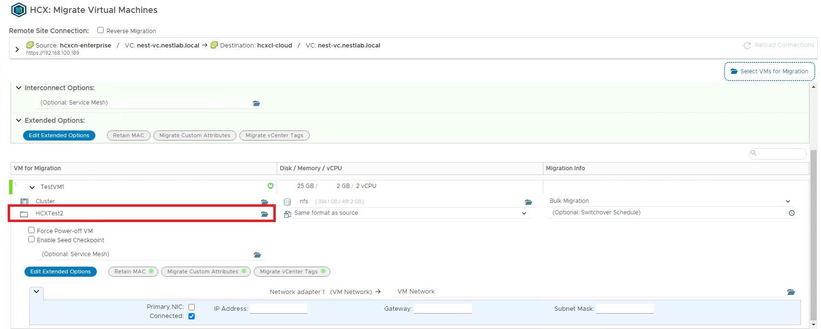Toggle TestVM1 Retain MAC option
This screenshot has width=821, height=329.
133,271
